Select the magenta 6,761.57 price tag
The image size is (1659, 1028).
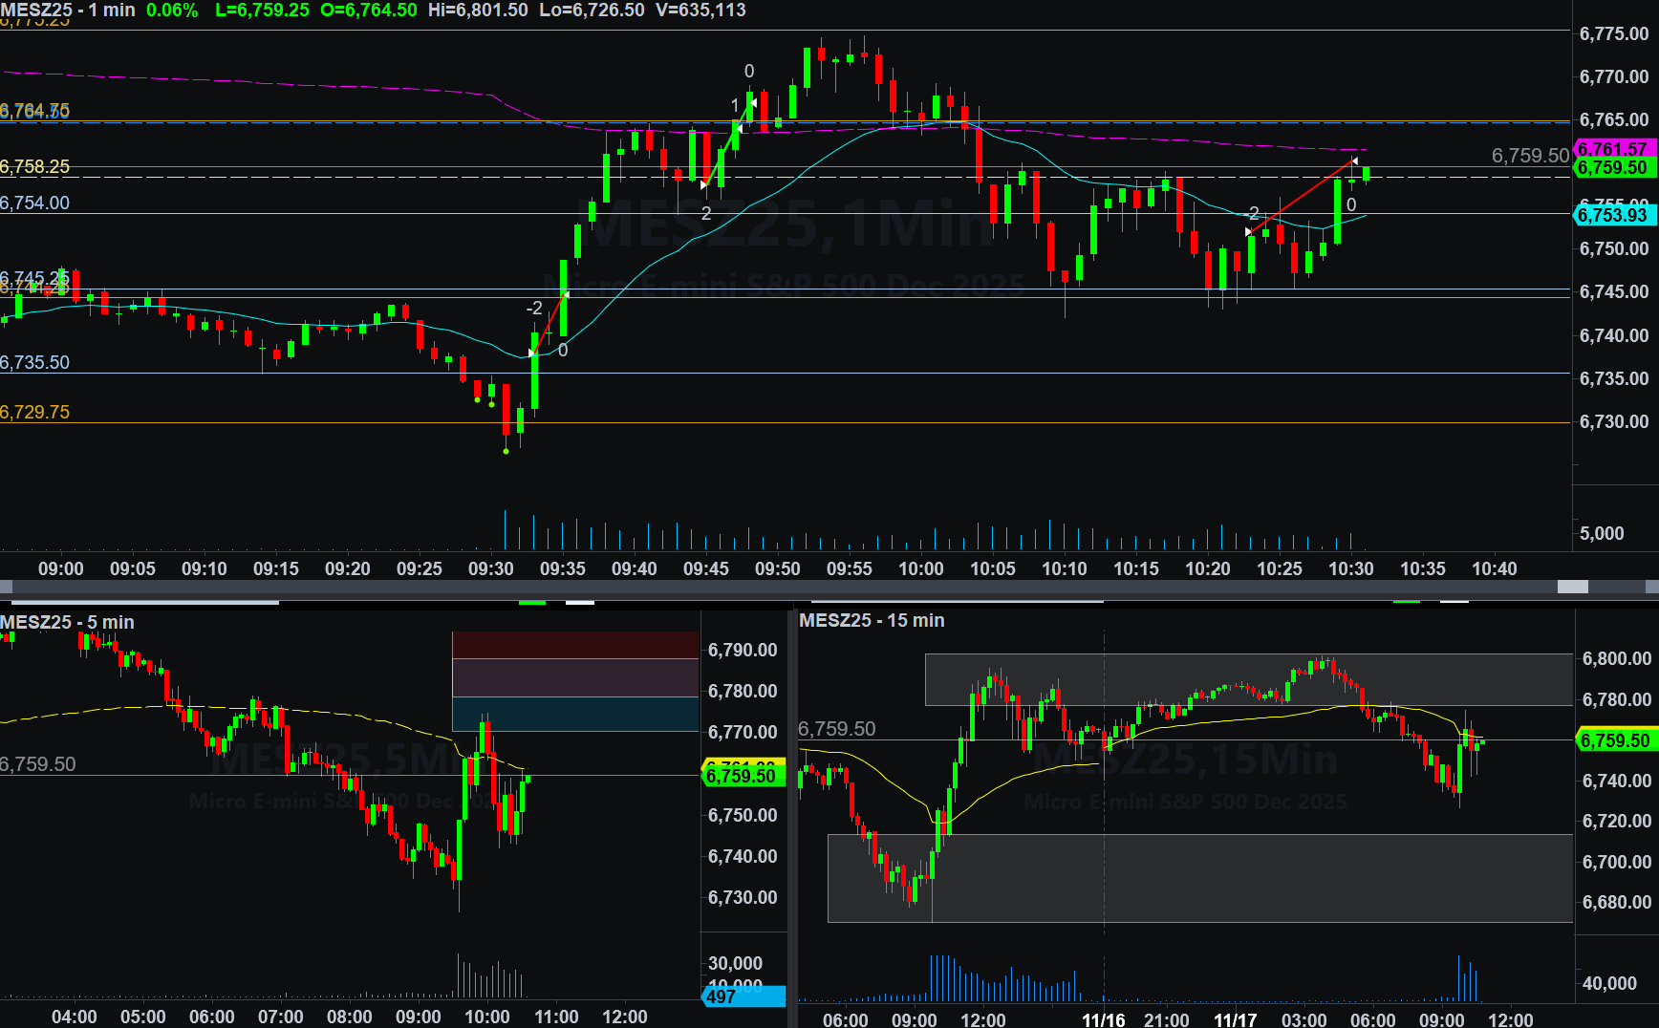click(x=1612, y=149)
